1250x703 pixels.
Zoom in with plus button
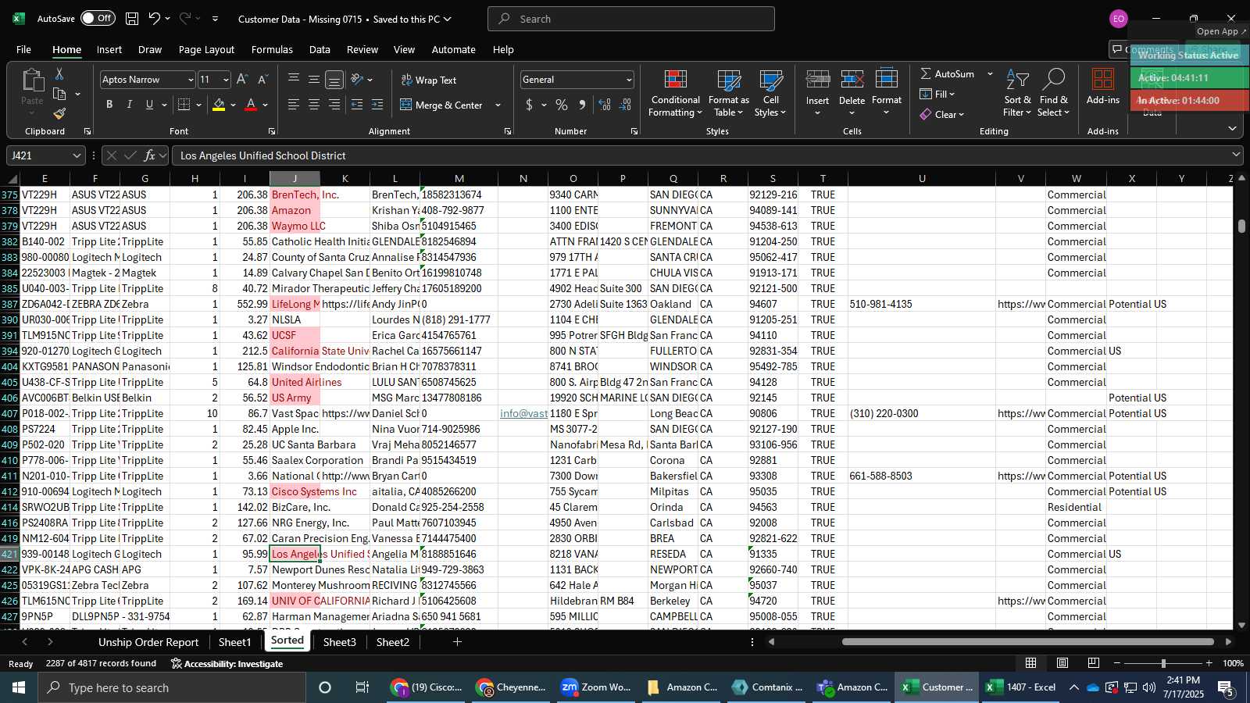click(x=1209, y=663)
